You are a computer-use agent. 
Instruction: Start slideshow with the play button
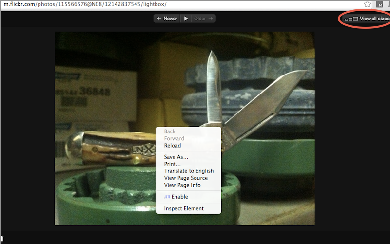coord(186,19)
